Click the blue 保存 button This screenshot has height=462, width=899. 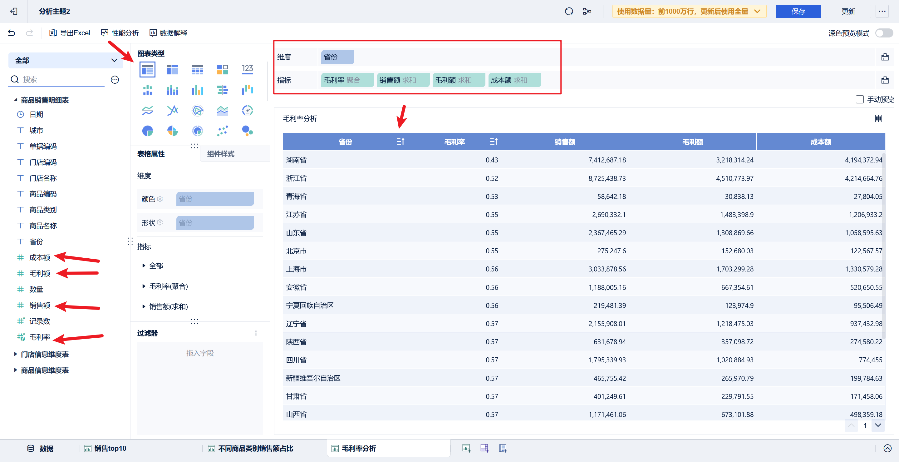click(x=798, y=12)
